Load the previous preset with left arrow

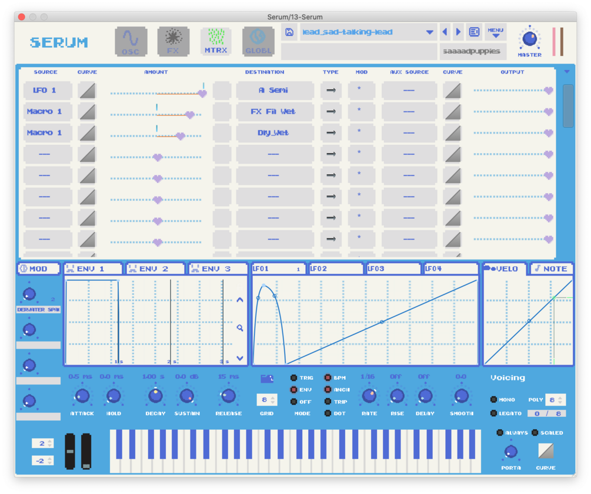pyautogui.click(x=445, y=32)
